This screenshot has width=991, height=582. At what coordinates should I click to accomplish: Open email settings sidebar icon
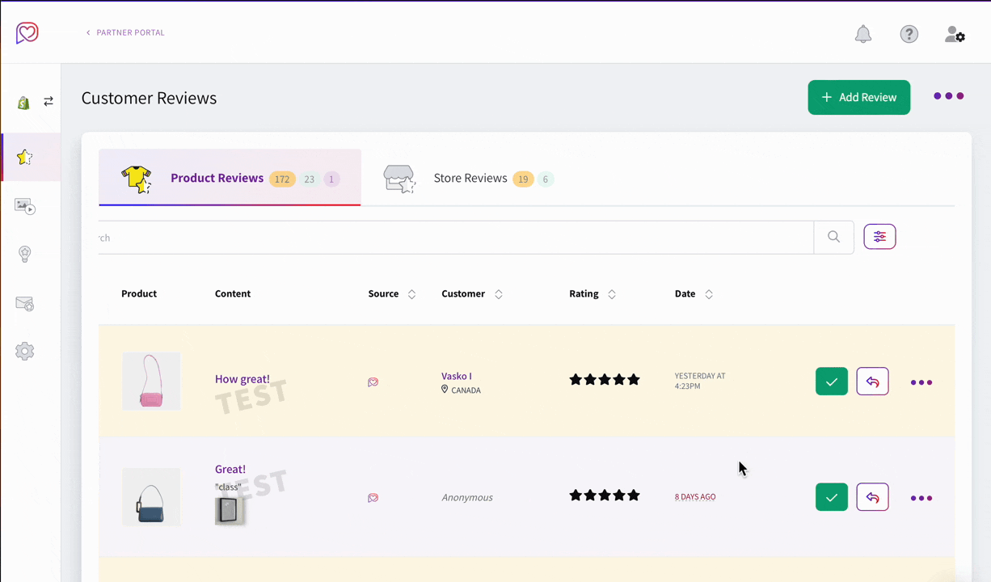click(25, 304)
